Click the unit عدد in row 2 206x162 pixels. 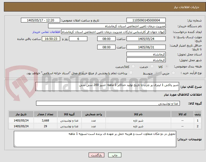(x=94, y=126)
